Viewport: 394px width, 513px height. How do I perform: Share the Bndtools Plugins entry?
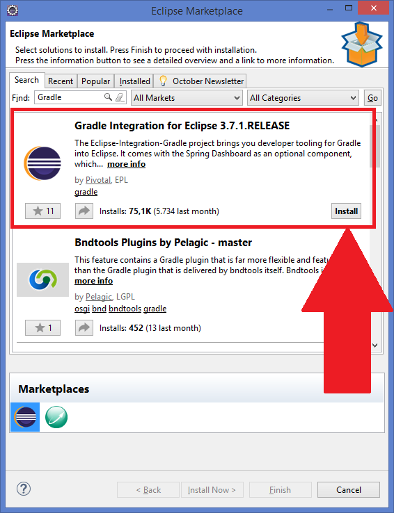tap(84, 327)
